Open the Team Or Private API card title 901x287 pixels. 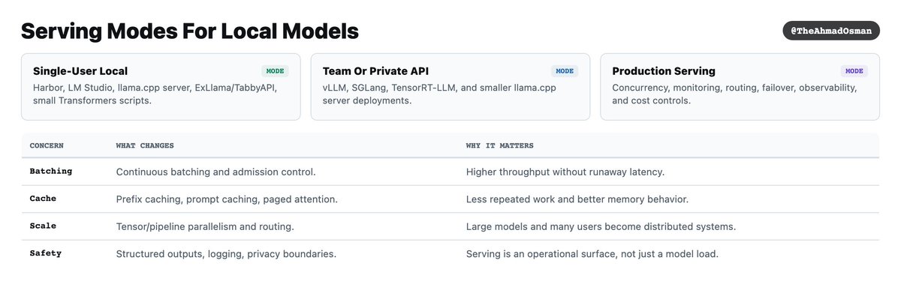375,71
